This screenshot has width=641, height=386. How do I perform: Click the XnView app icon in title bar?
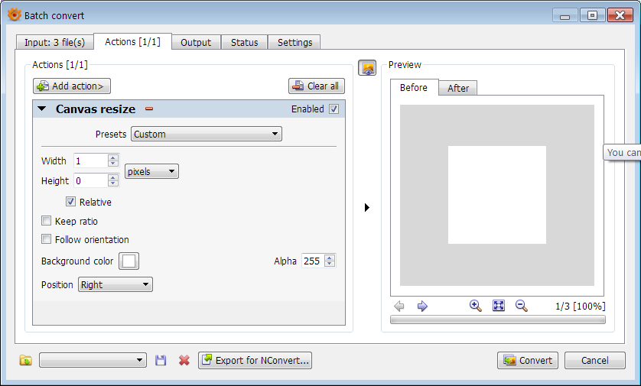click(14, 15)
